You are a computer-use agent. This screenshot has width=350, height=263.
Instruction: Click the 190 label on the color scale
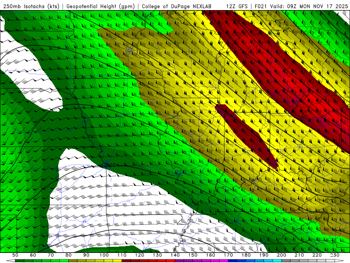pos(264,255)
